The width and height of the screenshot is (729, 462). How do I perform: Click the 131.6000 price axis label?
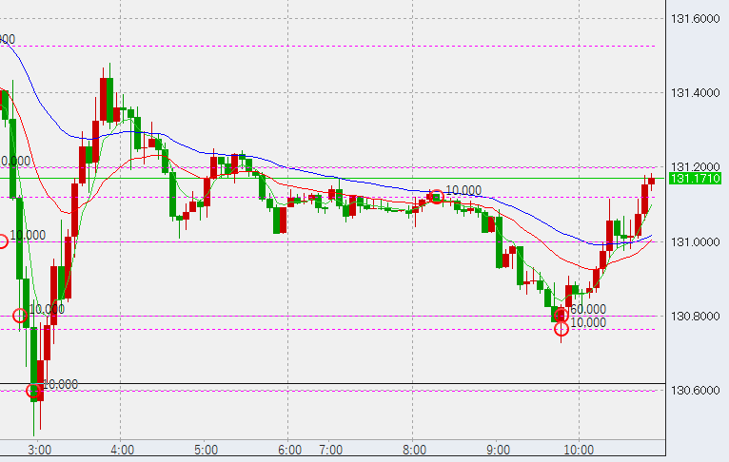(694, 19)
